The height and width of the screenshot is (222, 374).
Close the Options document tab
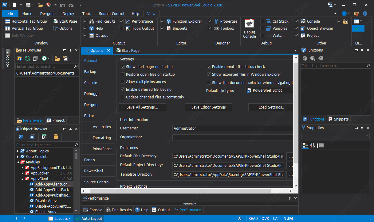(x=108, y=51)
